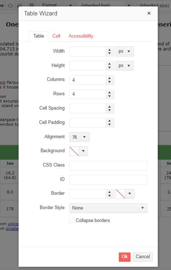171x270 pixels.
Task: Decrease Height value with the down arrow
Action: tap(109, 68)
